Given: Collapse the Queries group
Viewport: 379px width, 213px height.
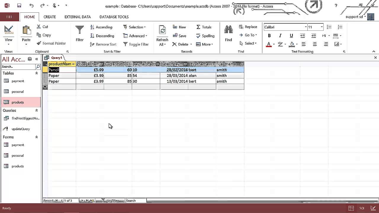Looking at the screenshot, I should (37, 110).
